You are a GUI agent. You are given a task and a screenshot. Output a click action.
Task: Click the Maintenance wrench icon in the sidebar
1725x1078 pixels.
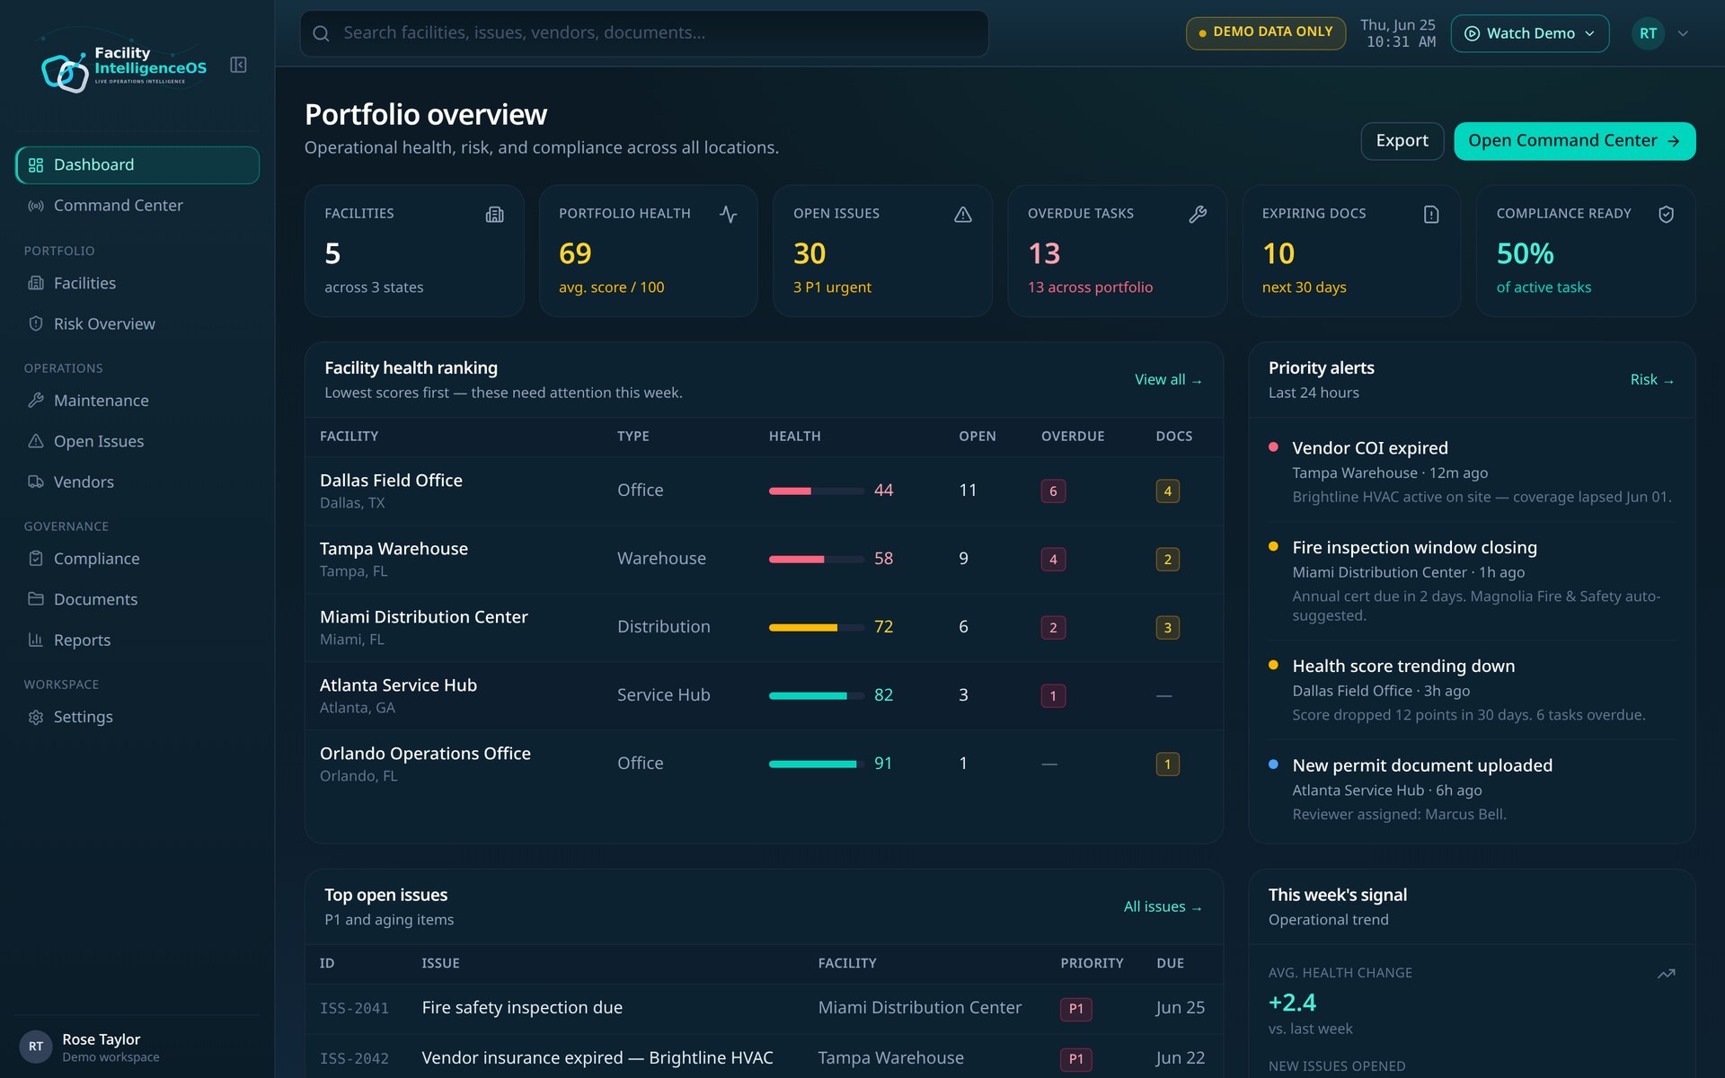(x=36, y=400)
